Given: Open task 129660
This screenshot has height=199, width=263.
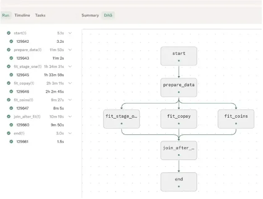Looking at the screenshot, I should coord(23,125).
